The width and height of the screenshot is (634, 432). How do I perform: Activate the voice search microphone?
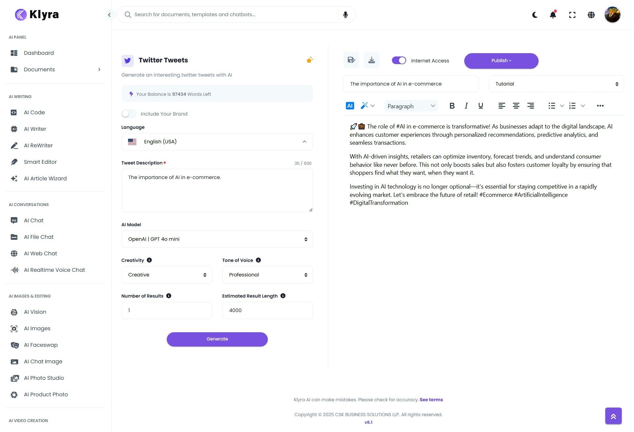click(x=345, y=15)
